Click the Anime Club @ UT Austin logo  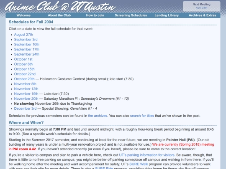point(60,7)
